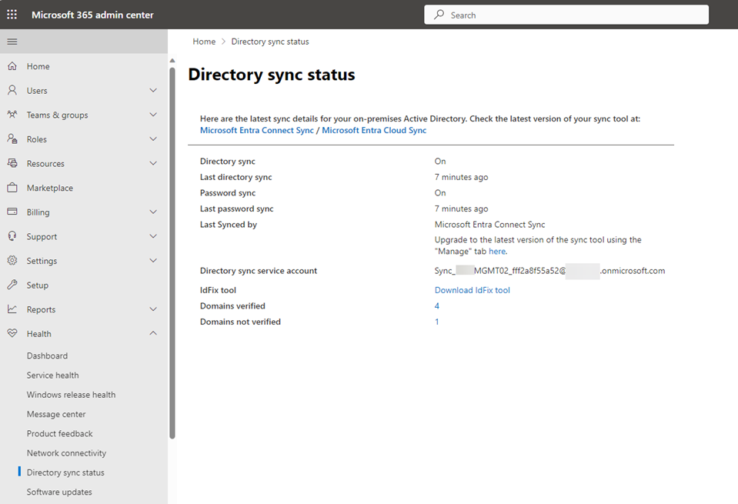Expand the Teams & groups chevron

tap(153, 115)
